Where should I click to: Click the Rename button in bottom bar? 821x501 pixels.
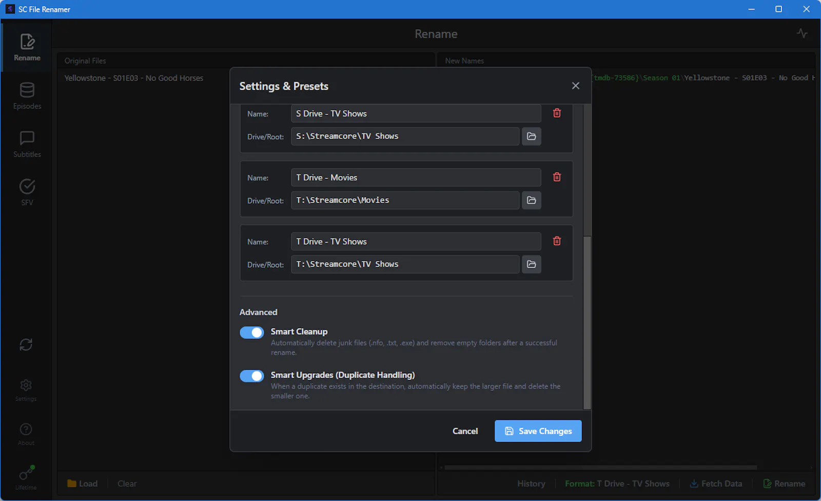coord(784,484)
